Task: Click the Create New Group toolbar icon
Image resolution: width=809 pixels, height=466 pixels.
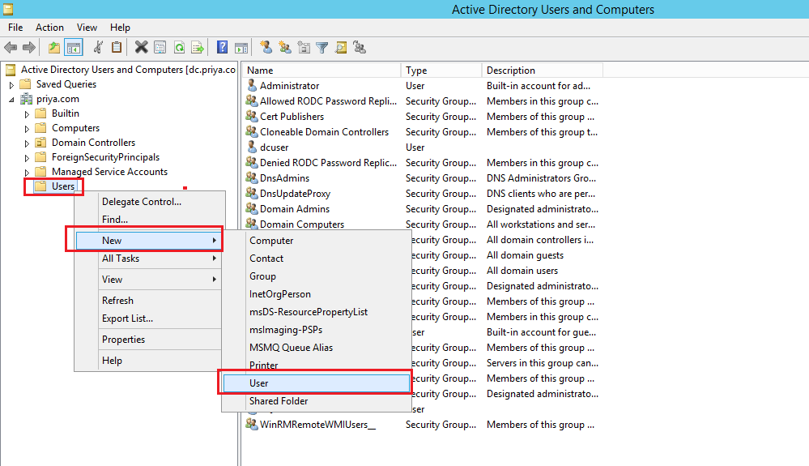Action: 285,48
